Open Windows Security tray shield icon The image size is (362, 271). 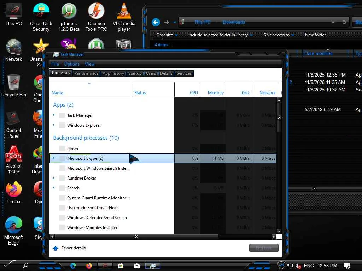pos(281,265)
